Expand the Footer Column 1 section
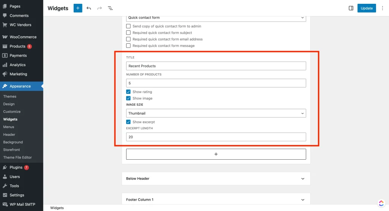This screenshot has height=211, width=389. pyautogui.click(x=216, y=200)
